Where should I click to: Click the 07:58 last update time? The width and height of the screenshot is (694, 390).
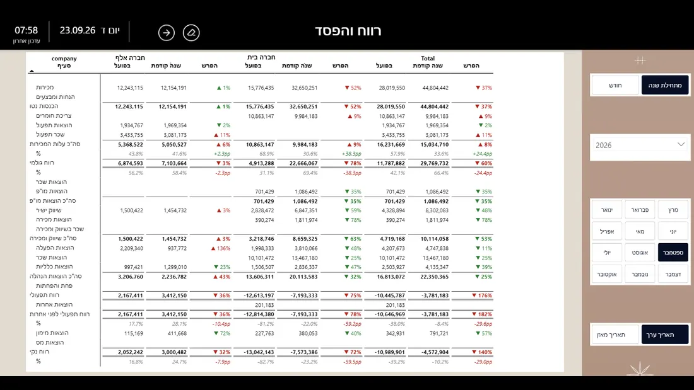coord(26,30)
